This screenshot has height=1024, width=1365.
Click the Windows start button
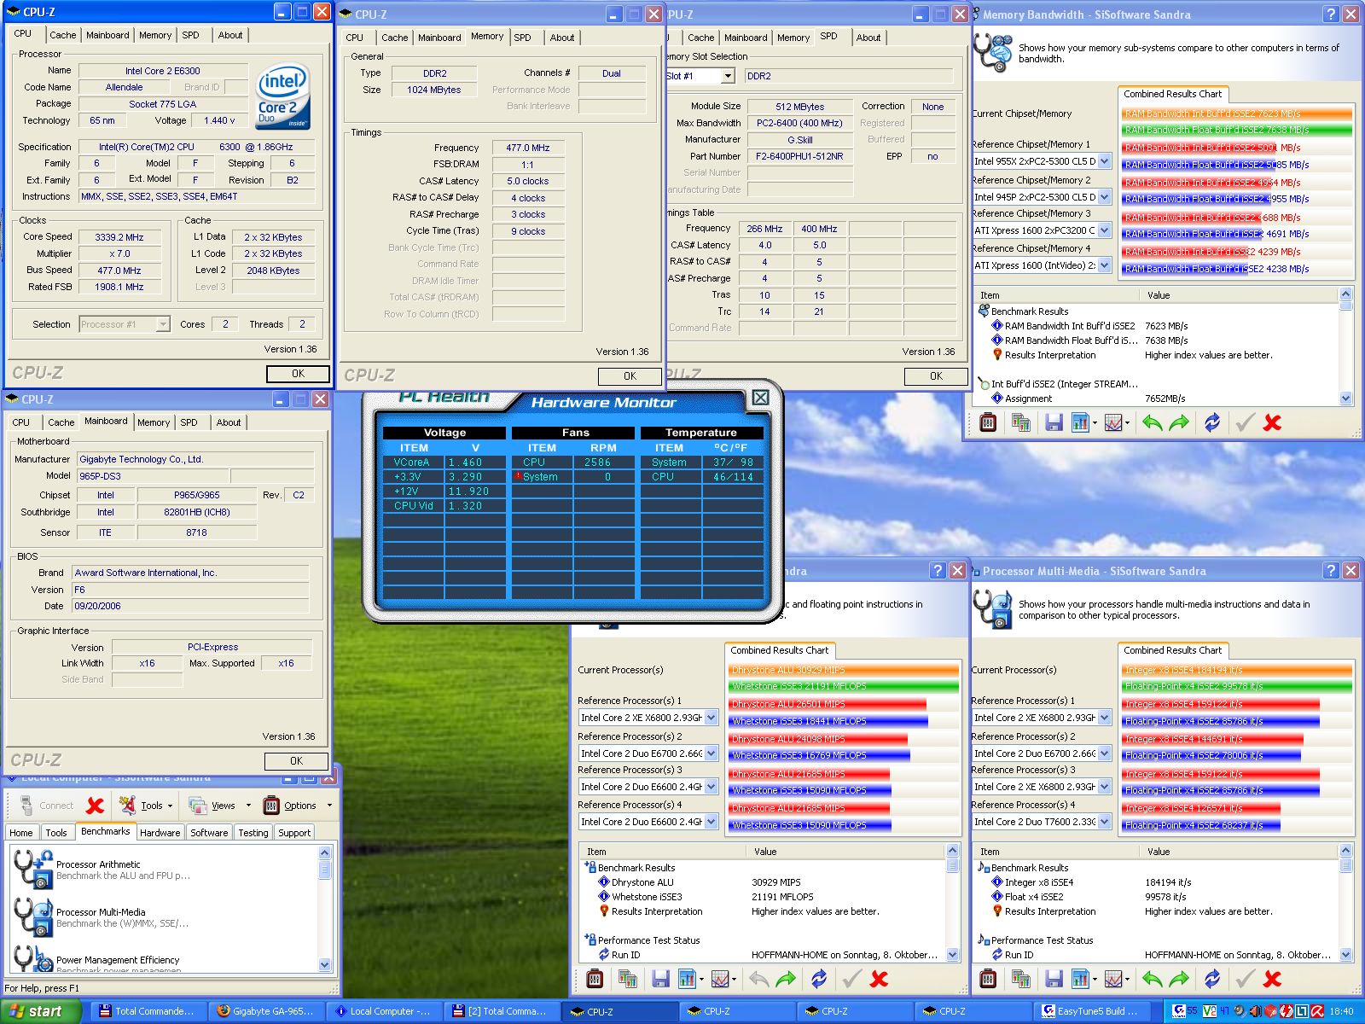point(40,1011)
